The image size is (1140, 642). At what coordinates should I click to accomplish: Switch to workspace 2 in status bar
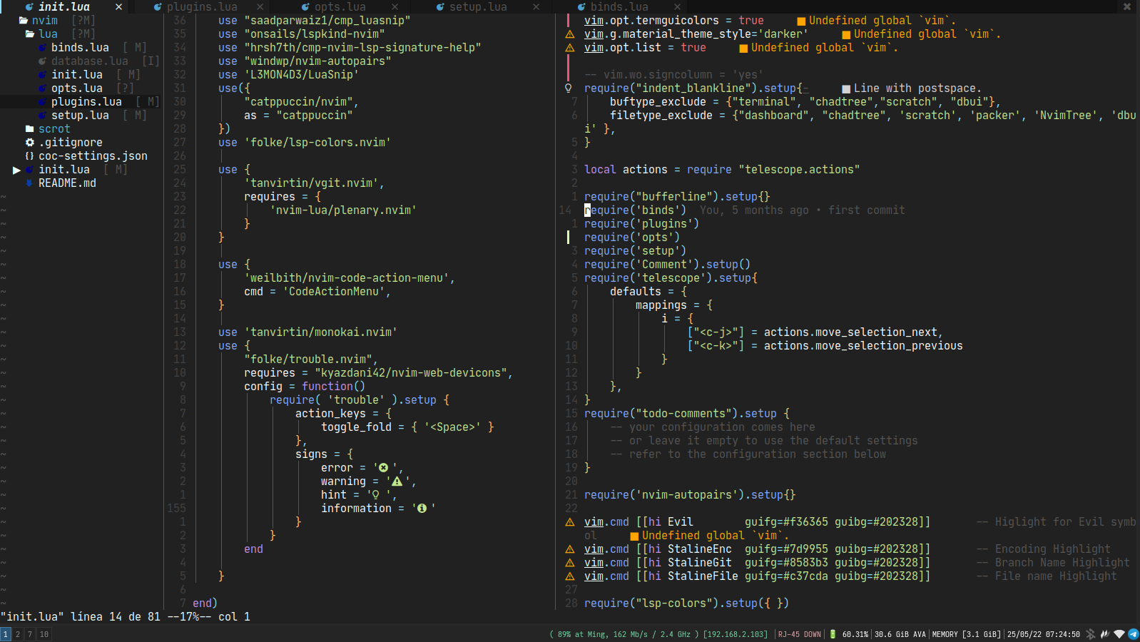click(x=18, y=633)
